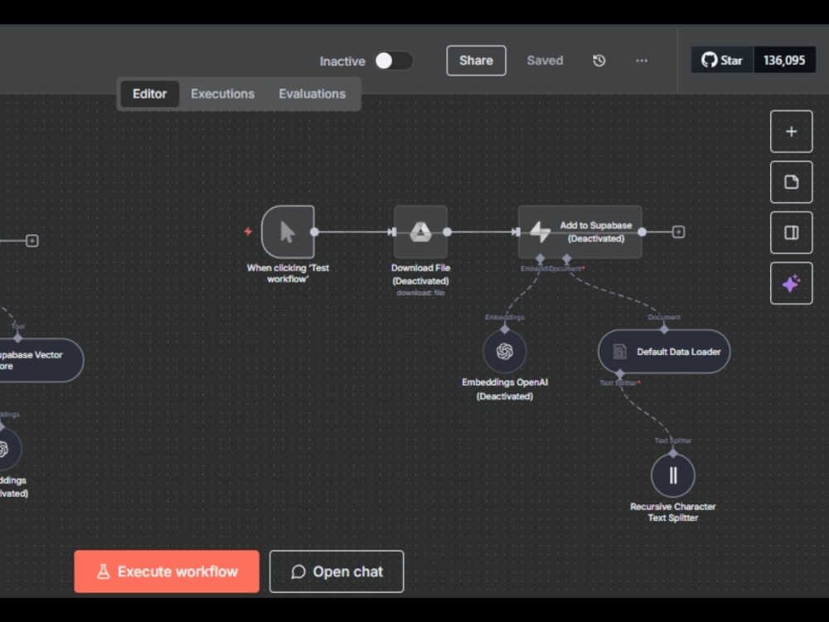
Task: Click plus connector after Add to Supabase
Action: click(x=678, y=231)
